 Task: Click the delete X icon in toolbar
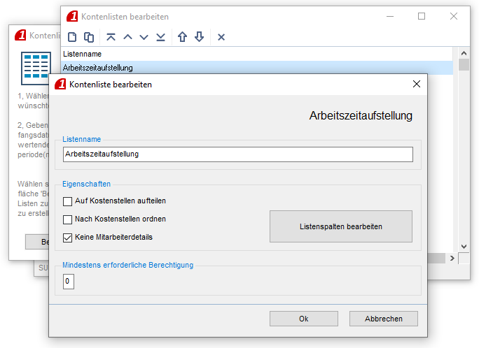pos(221,37)
